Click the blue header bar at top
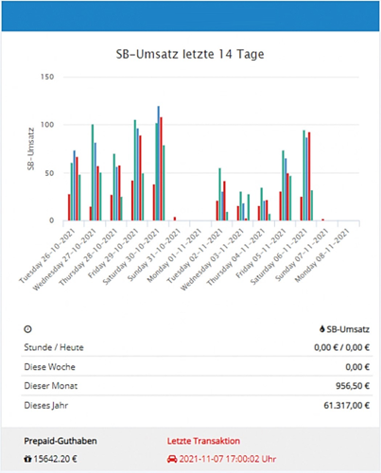 pyautogui.click(x=190, y=16)
